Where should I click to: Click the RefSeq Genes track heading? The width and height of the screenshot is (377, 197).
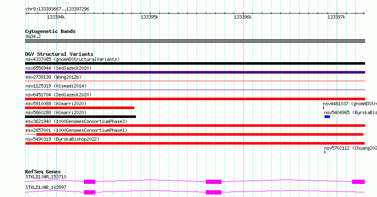[43, 172]
